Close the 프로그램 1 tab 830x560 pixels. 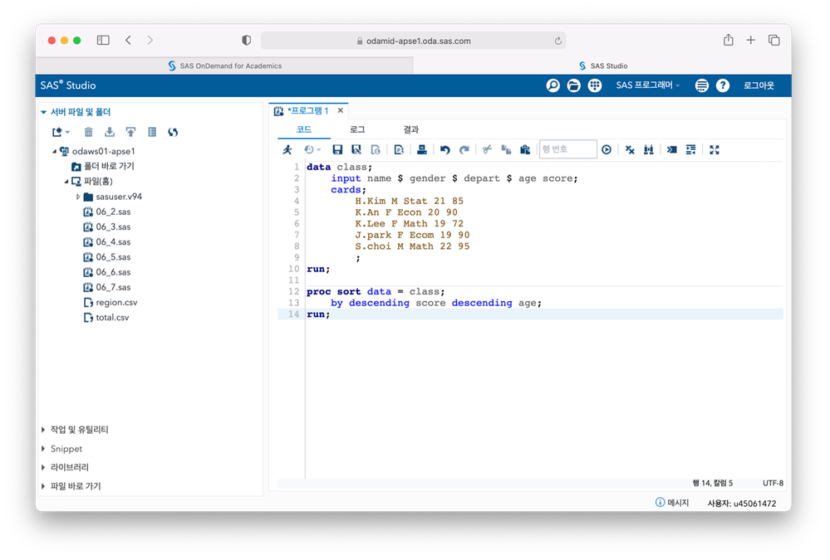click(341, 110)
